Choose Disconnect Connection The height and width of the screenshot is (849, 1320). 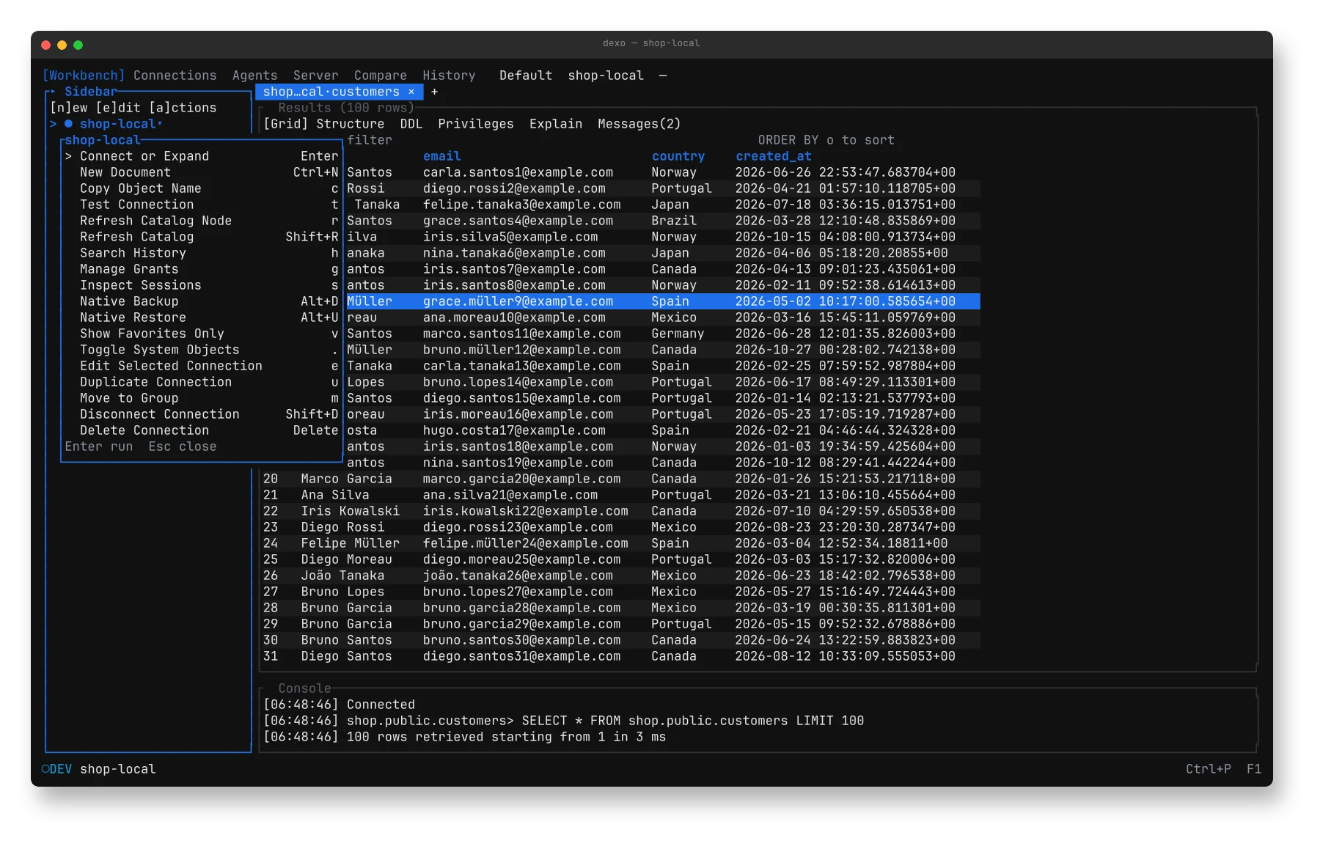[202, 414]
